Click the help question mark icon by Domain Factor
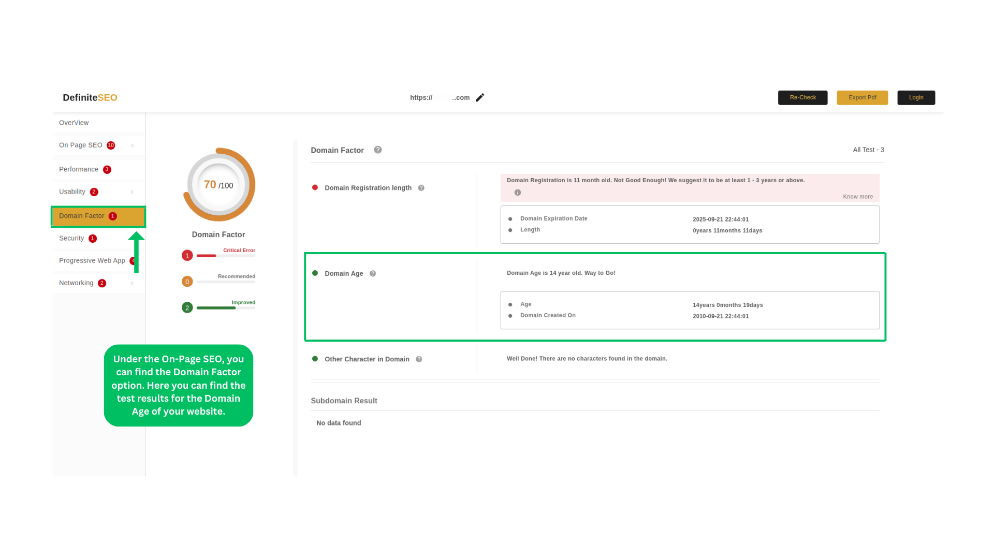The image size is (994, 559). point(378,150)
